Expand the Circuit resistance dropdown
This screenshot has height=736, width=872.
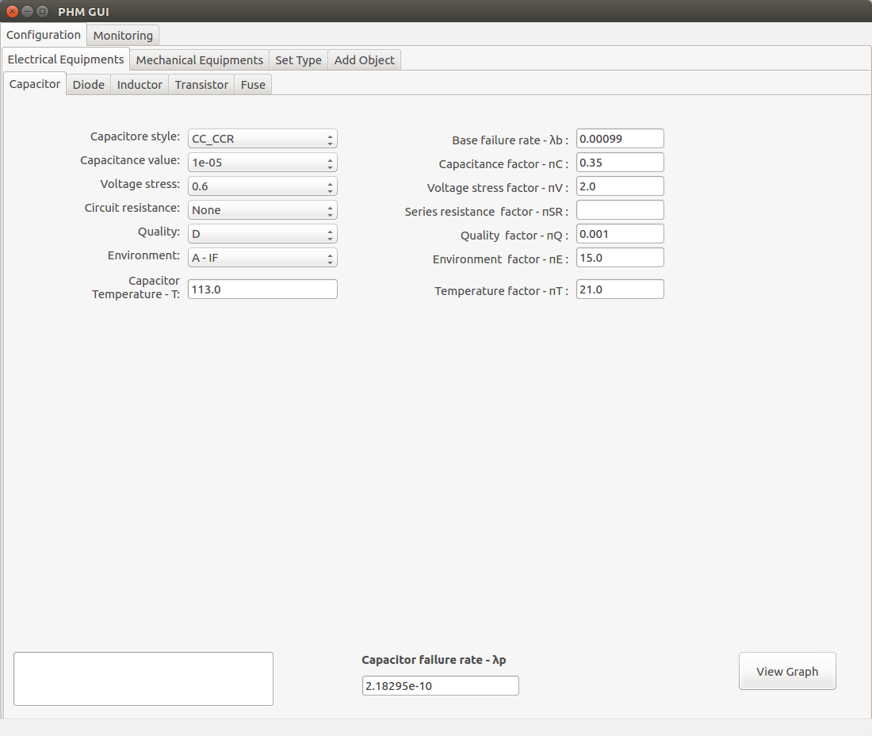click(262, 210)
